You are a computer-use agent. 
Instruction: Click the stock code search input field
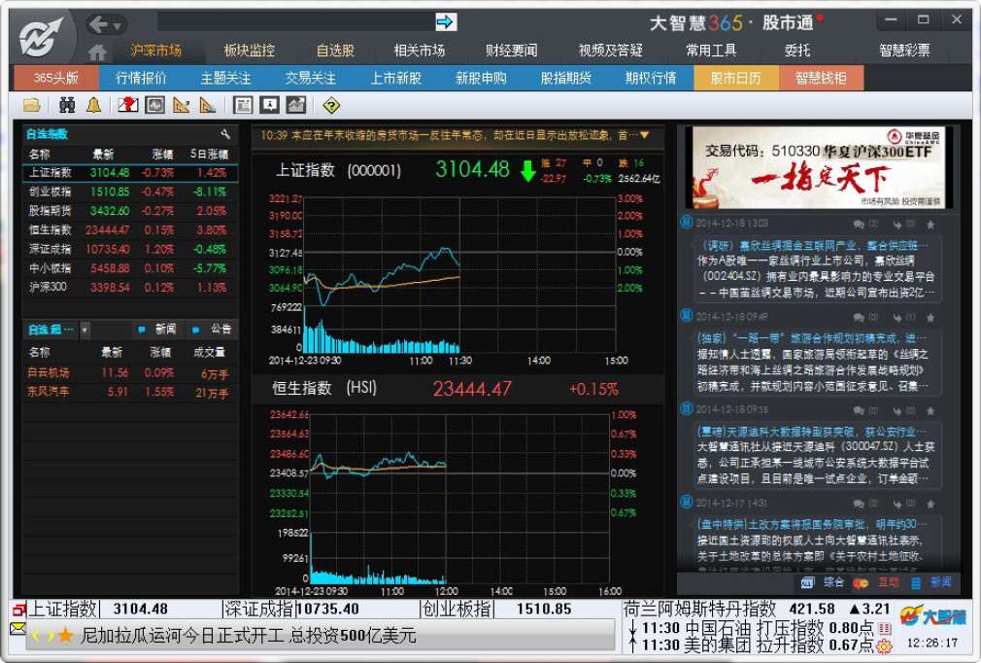tap(296, 22)
